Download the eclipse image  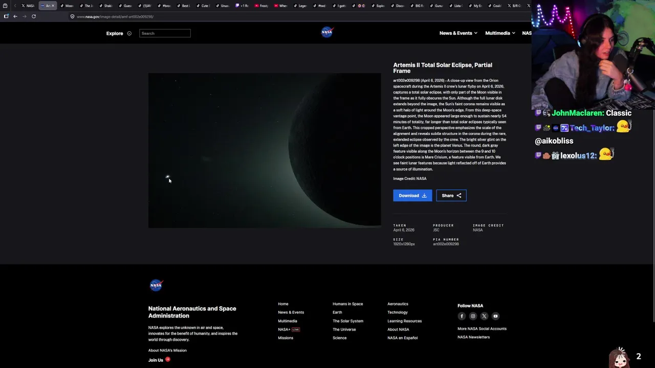[412, 195]
